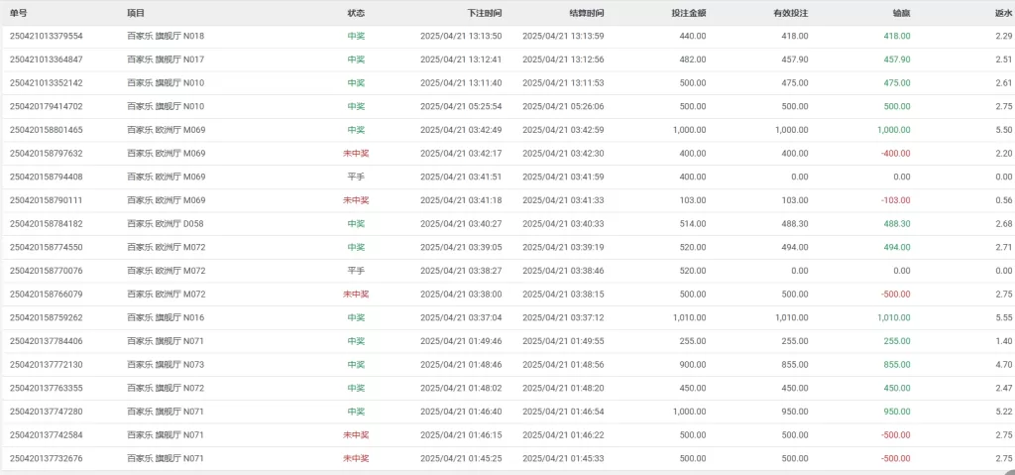Click bet time 2025/04/21 05:25:54
The width and height of the screenshot is (1015, 475).
tap(461, 106)
